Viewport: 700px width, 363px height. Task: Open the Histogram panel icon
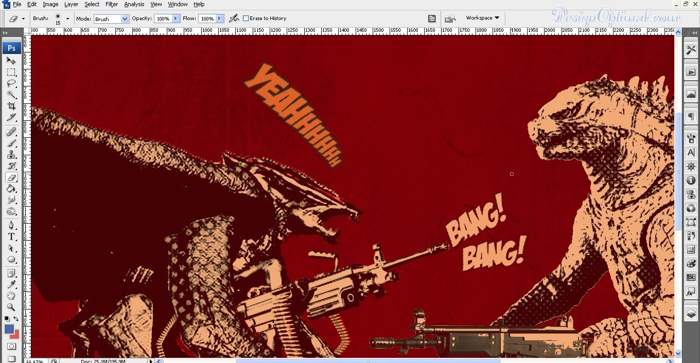coord(691,95)
